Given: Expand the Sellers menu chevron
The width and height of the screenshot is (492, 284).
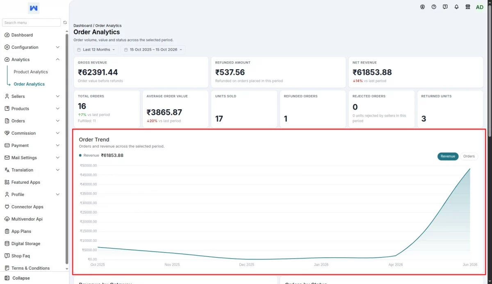Looking at the screenshot, I should 57,97.
